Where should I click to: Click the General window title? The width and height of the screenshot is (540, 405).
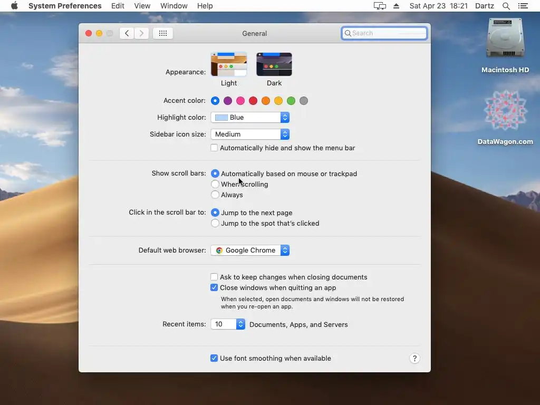pyautogui.click(x=255, y=33)
